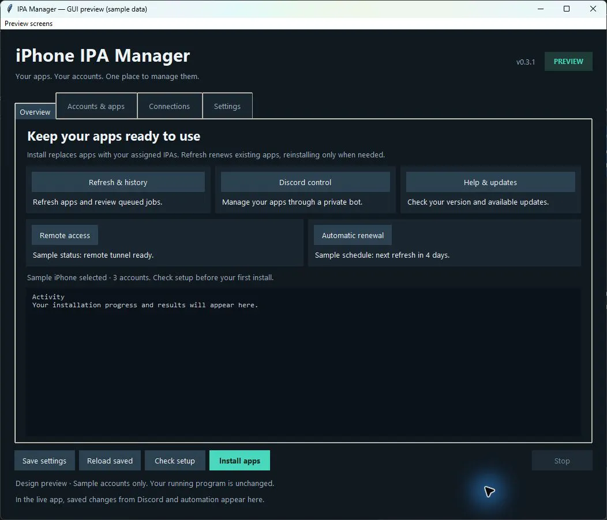The width and height of the screenshot is (607, 520).
Task: Click 'Manage your apps through a private bot.'
Action: pyautogui.click(x=293, y=202)
